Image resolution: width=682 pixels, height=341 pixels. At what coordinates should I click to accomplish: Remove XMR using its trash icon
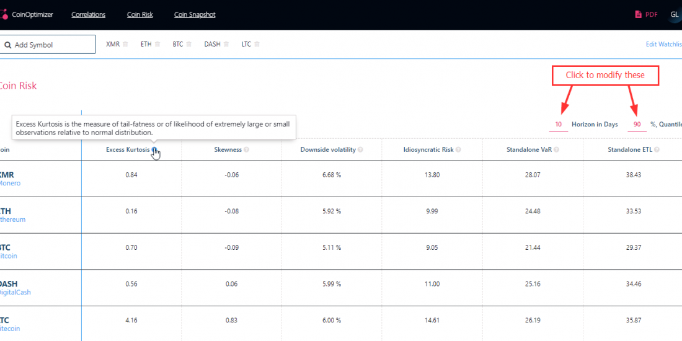click(125, 44)
